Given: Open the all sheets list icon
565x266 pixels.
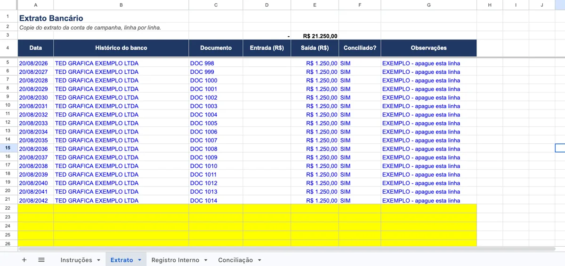Looking at the screenshot, I should click(41, 260).
